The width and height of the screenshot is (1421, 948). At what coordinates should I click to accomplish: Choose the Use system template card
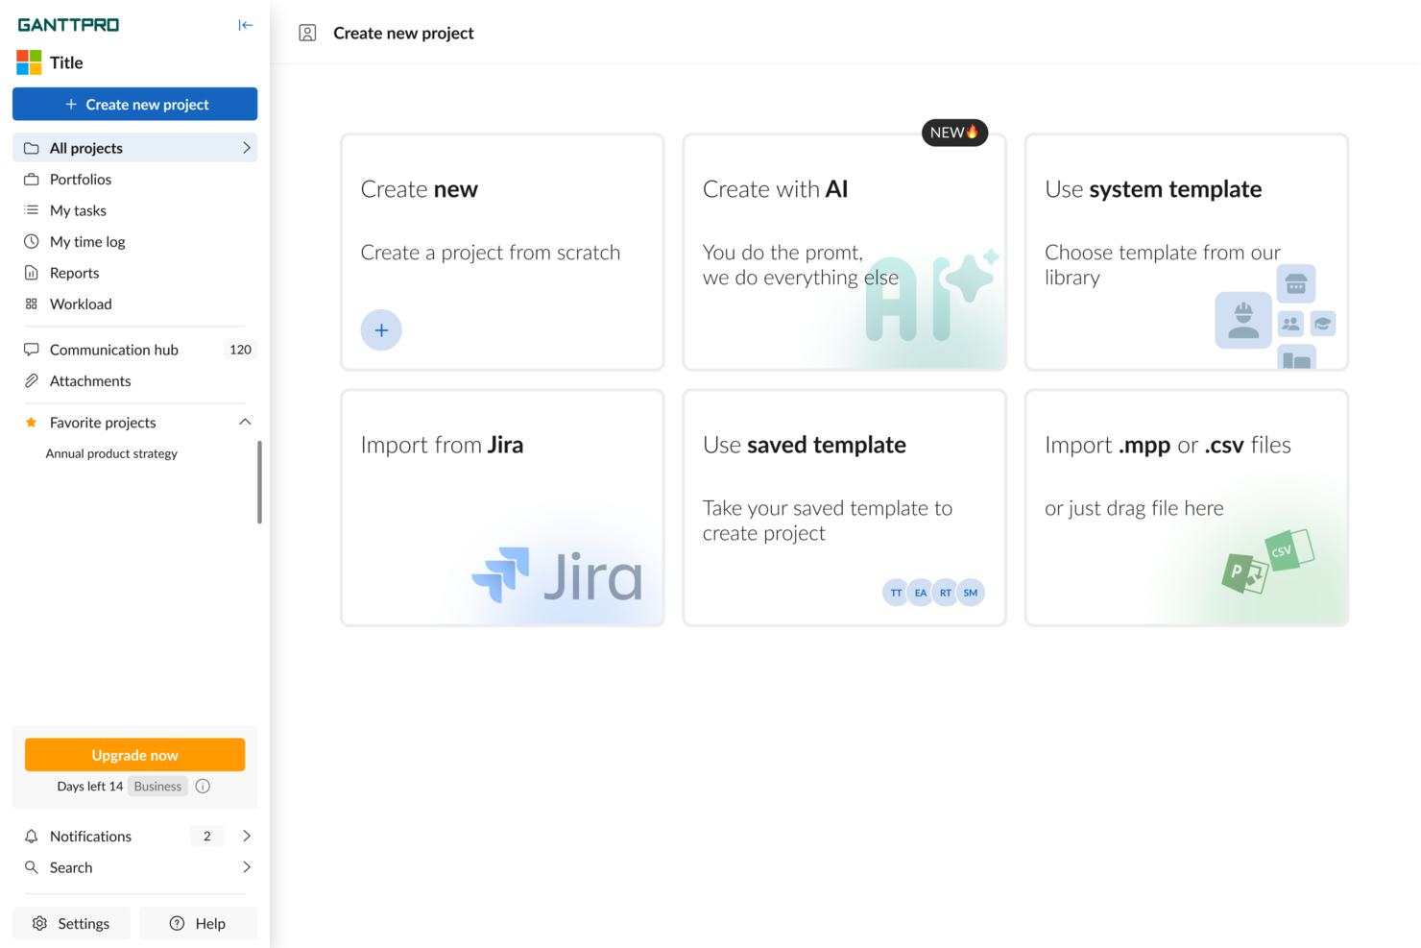1187,253
